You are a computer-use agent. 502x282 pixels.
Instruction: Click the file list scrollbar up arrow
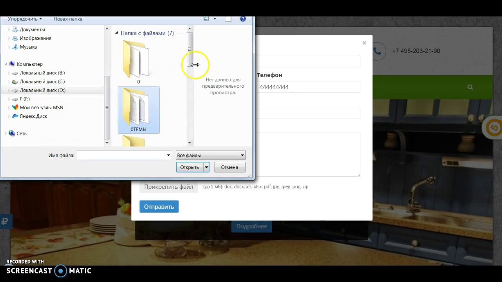pyautogui.click(x=190, y=28)
